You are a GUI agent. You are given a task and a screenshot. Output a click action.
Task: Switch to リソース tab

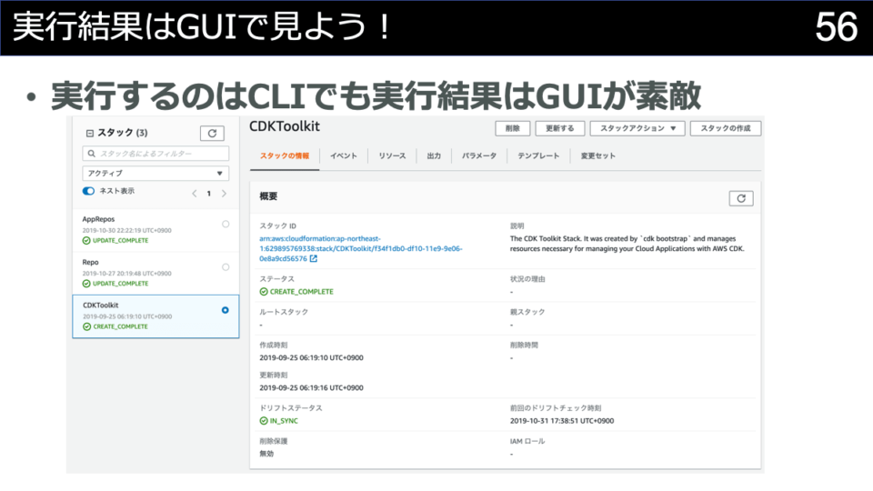(x=392, y=155)
